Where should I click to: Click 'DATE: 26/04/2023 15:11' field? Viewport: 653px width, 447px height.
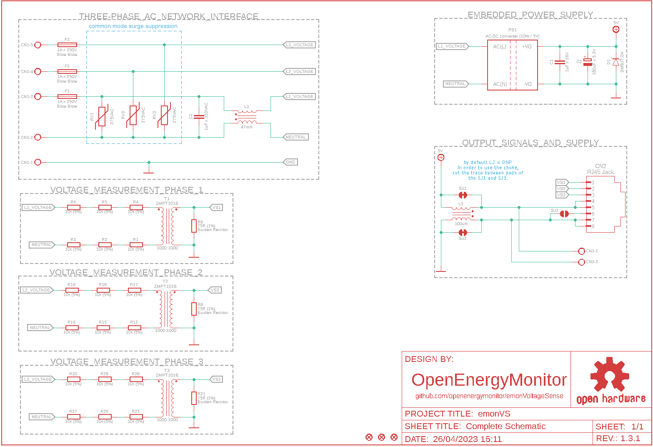coord(498,439)
